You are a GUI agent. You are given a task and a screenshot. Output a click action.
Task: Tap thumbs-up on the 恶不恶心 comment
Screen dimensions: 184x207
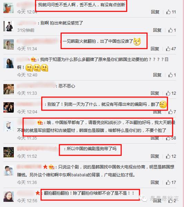point(168,93)
